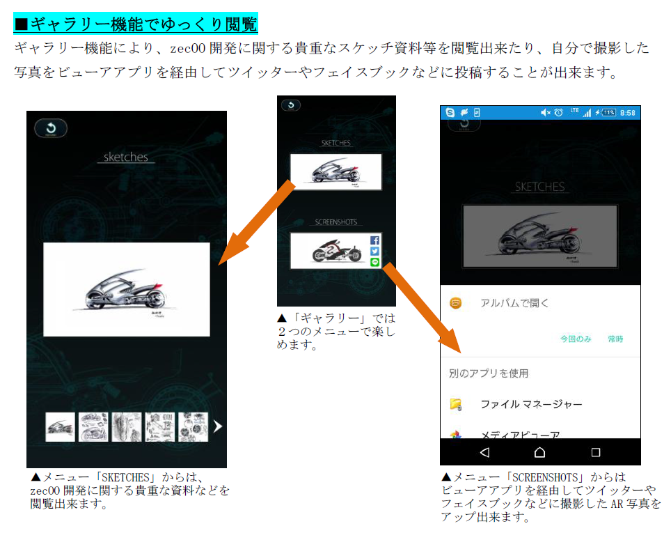Click the LINE share icon
671x533 pixels.
(x=375, y=263)
